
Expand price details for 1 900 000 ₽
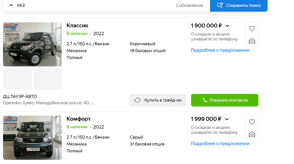(227, 26)
